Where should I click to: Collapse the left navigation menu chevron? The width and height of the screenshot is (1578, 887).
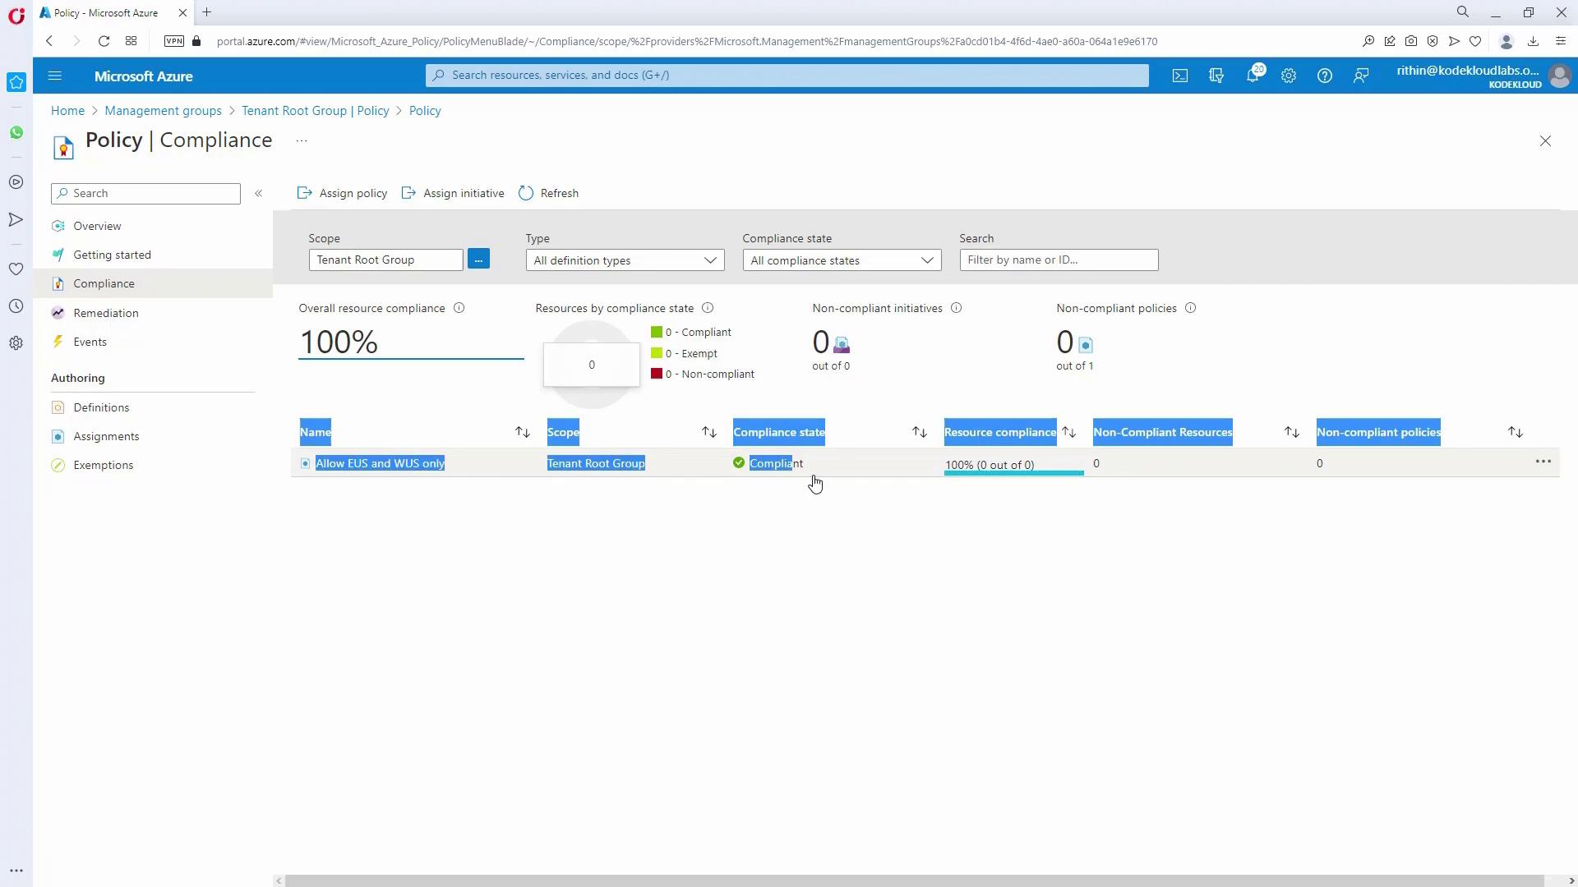click(258, 193)
